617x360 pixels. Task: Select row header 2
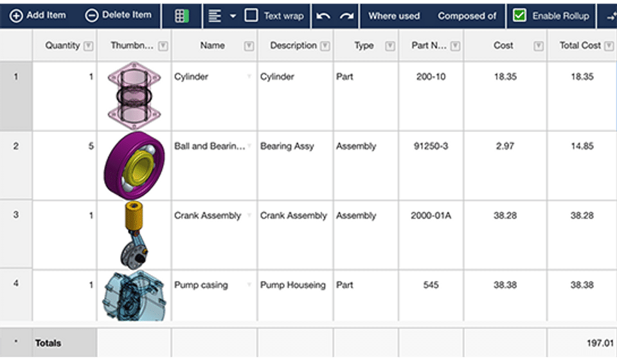(x=16, y=165)
